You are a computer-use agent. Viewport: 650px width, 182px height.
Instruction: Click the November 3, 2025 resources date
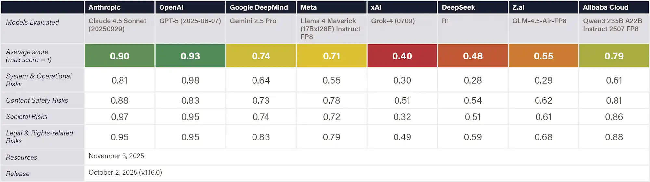click(116, 156)
